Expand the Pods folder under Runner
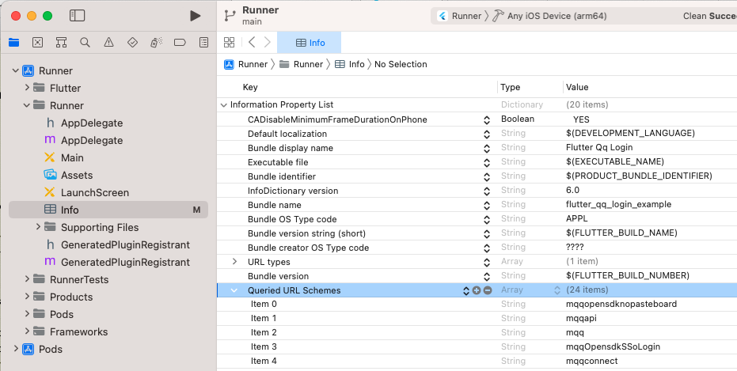The image size is (737, 371). point(27,314)
